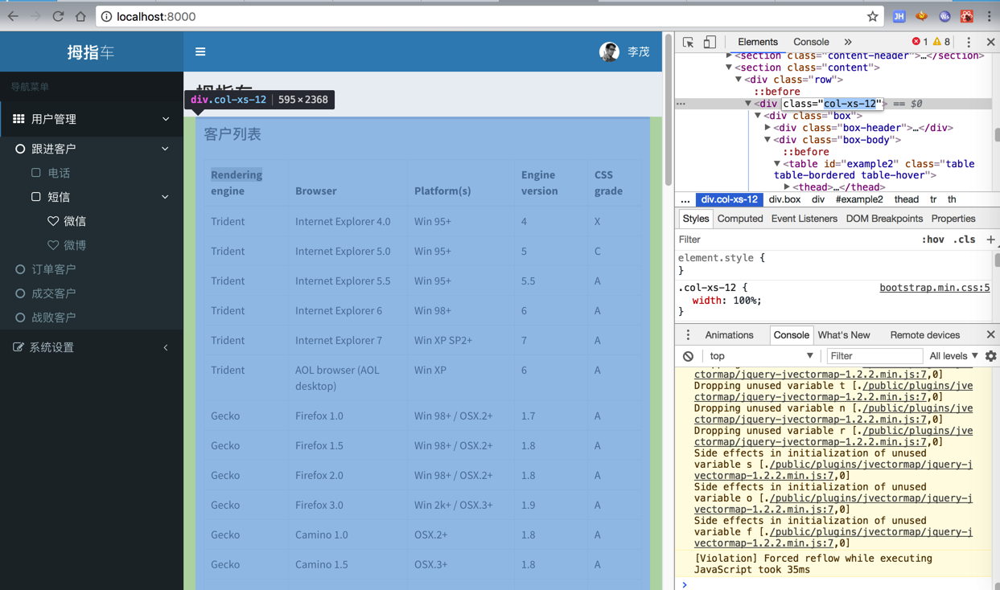
Task: Show more DevTools tabs chevron
Action: [848, 42]
